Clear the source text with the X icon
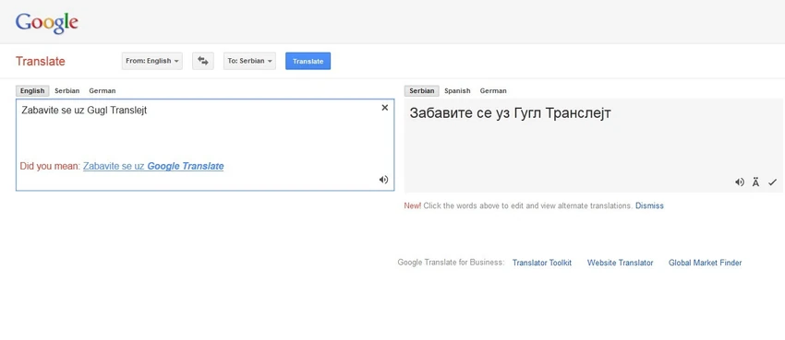Viewport: 785px width, 340px height. tap(384, 107)
